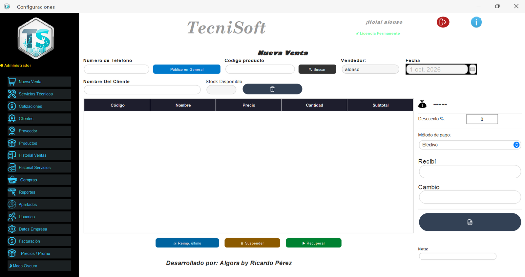Click the trash delete item button
Screen dimensions: 525x277
click(272, 89)
